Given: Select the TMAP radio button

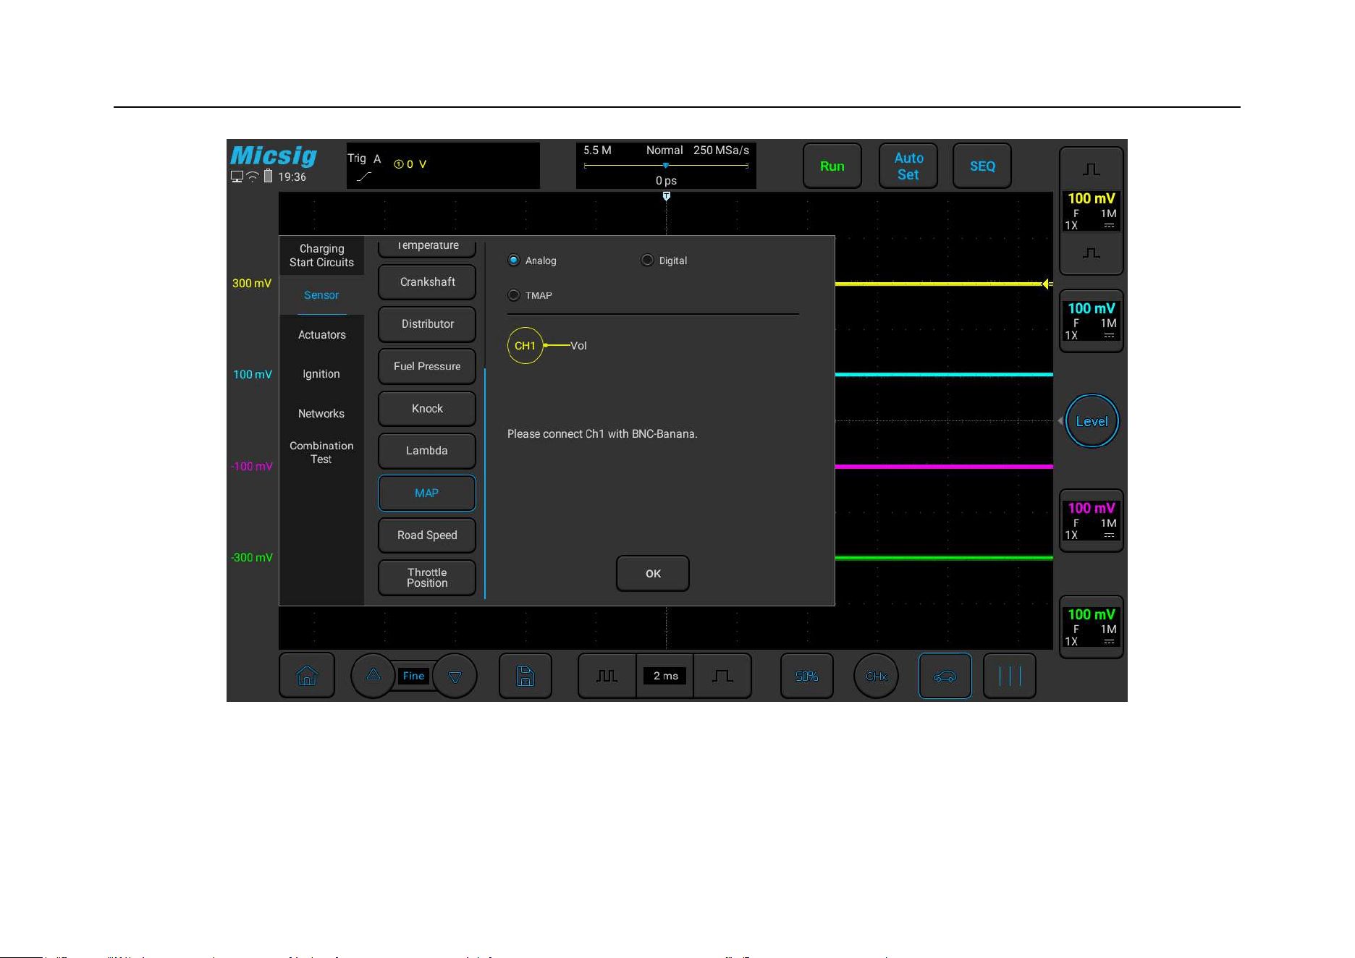Looking at the screenshot, I should (514, 295).
